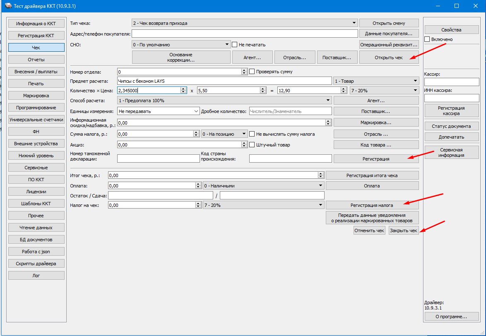
Task: Open the 'Внешние устройства' section
Action: point(36,144)
